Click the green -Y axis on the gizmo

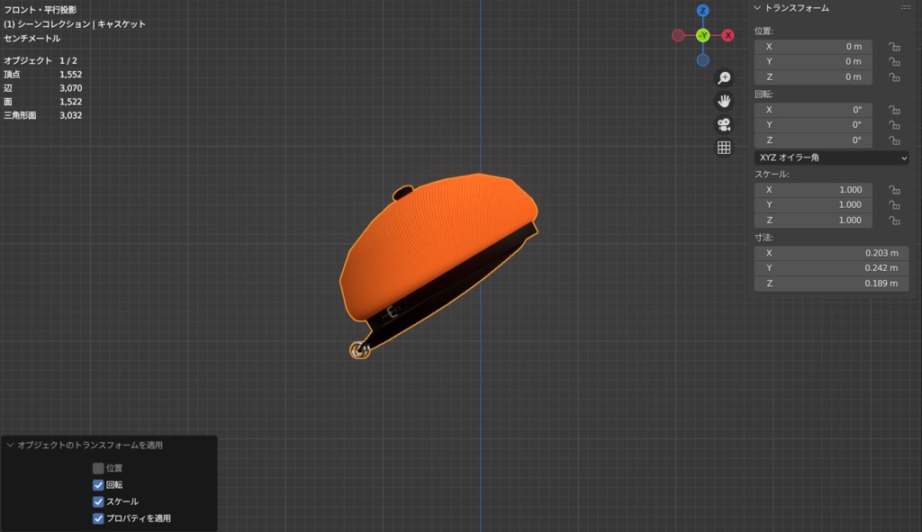(x=702, y=35)
